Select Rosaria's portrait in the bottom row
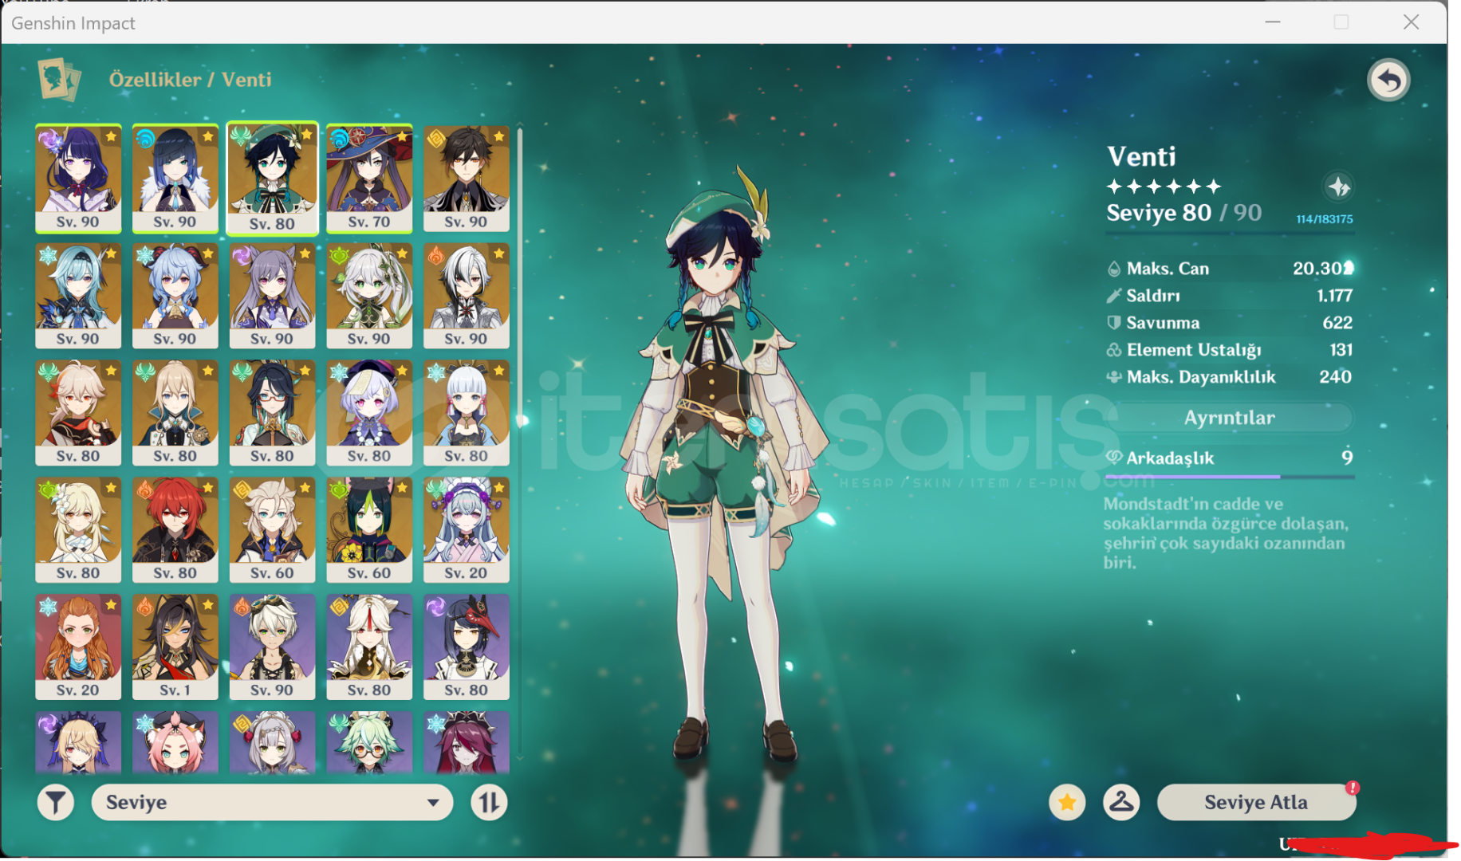Screen dimensions: 1461x861 tap(466, 742)
